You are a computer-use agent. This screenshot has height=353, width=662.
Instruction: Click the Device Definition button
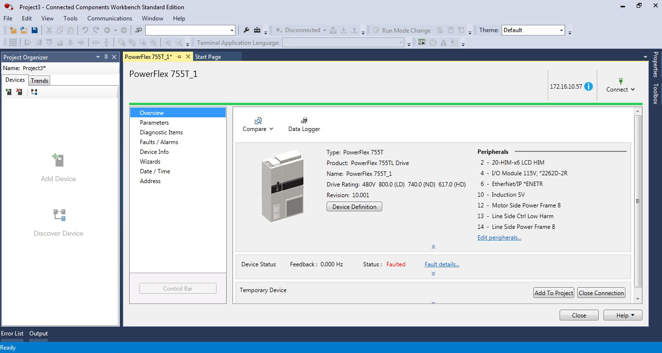point(354,207)
